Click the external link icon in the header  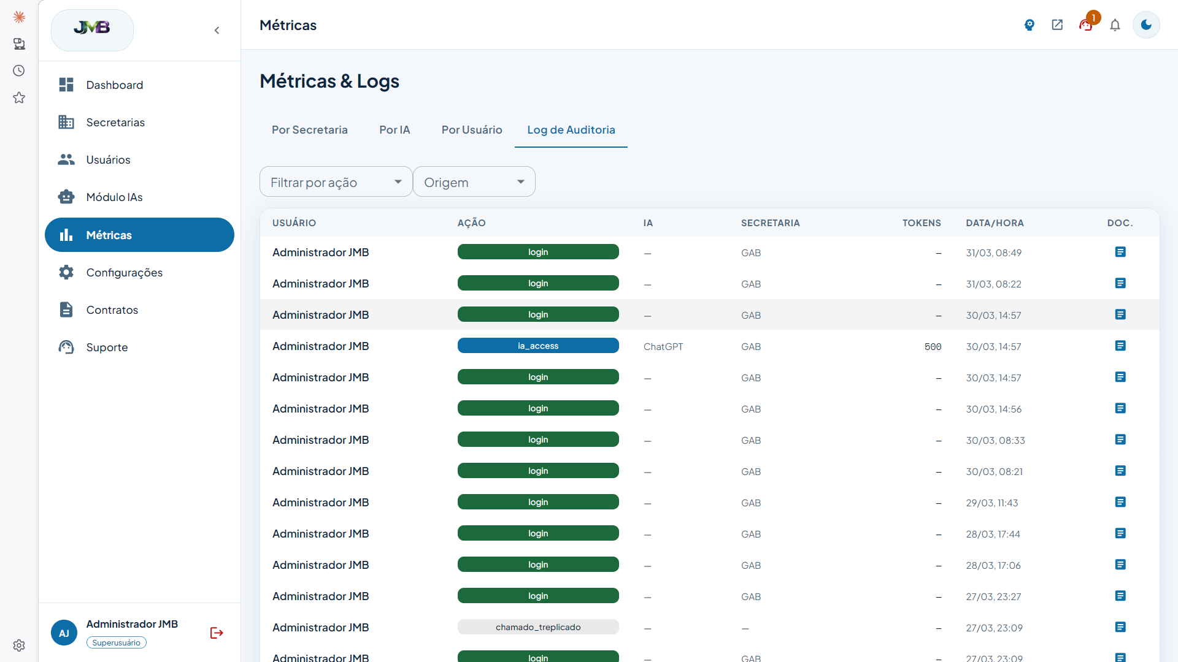1057,25
